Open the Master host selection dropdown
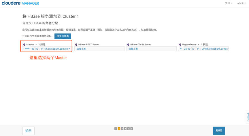The width and height of the screenshot is (249, 136). click(47, 49)
